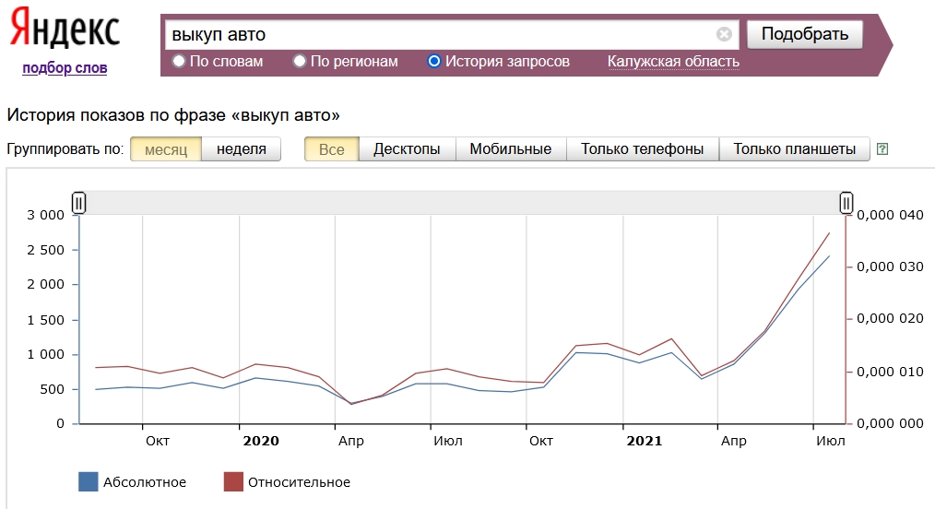The width and height of the screenshot is (935, 509).
Task: Select the Все devices tab
Action: (332, 149)
